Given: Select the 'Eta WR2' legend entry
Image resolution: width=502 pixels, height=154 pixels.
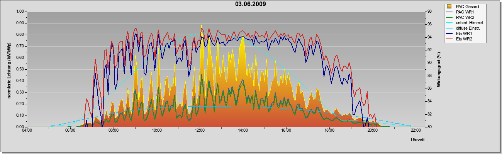Looking at the screenshot, I should click(464, 39).
